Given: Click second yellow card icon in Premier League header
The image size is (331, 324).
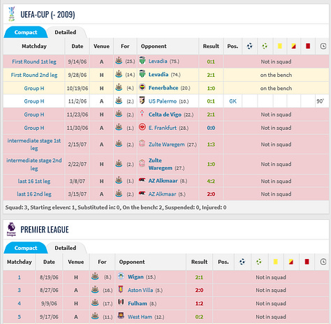Looking at the screenshot, I should coord(290,262).
